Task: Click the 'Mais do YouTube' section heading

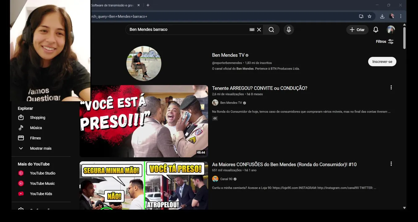Action: tap(34, 164)
